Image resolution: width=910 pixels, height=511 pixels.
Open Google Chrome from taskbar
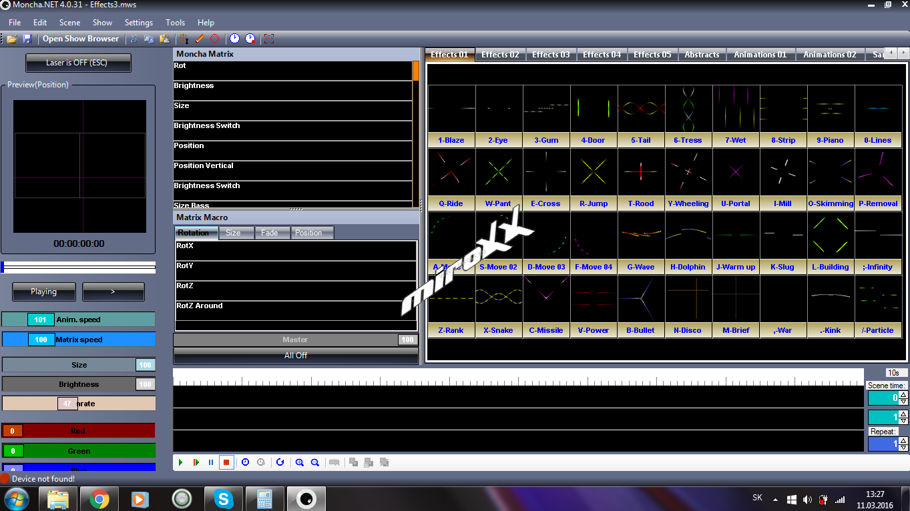[x=99, y=498]
